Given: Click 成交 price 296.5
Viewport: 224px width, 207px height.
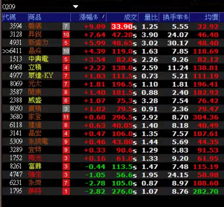Looking at the screenshot, I should (x=123, y=118).
